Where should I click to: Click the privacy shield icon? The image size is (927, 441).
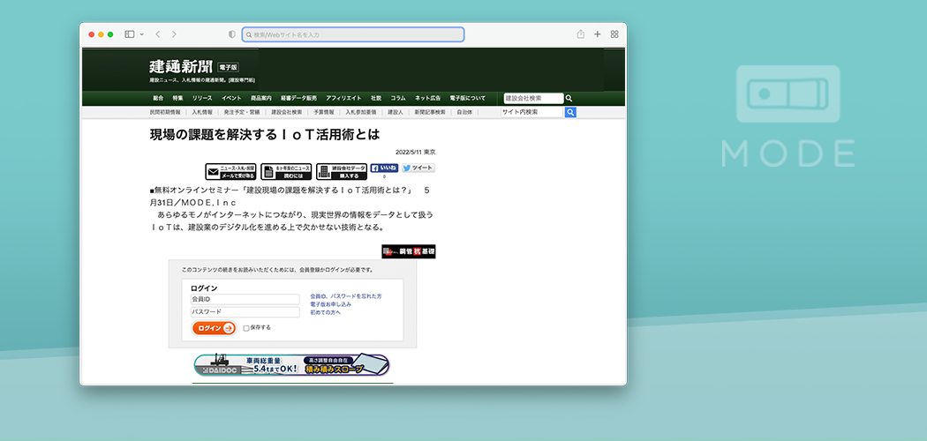[x=232, y=34]
